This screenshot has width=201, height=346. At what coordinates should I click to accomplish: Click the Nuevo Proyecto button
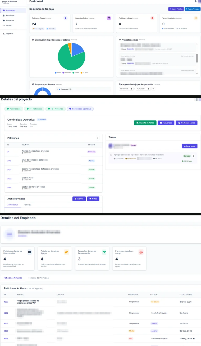[x=193, y=9]
